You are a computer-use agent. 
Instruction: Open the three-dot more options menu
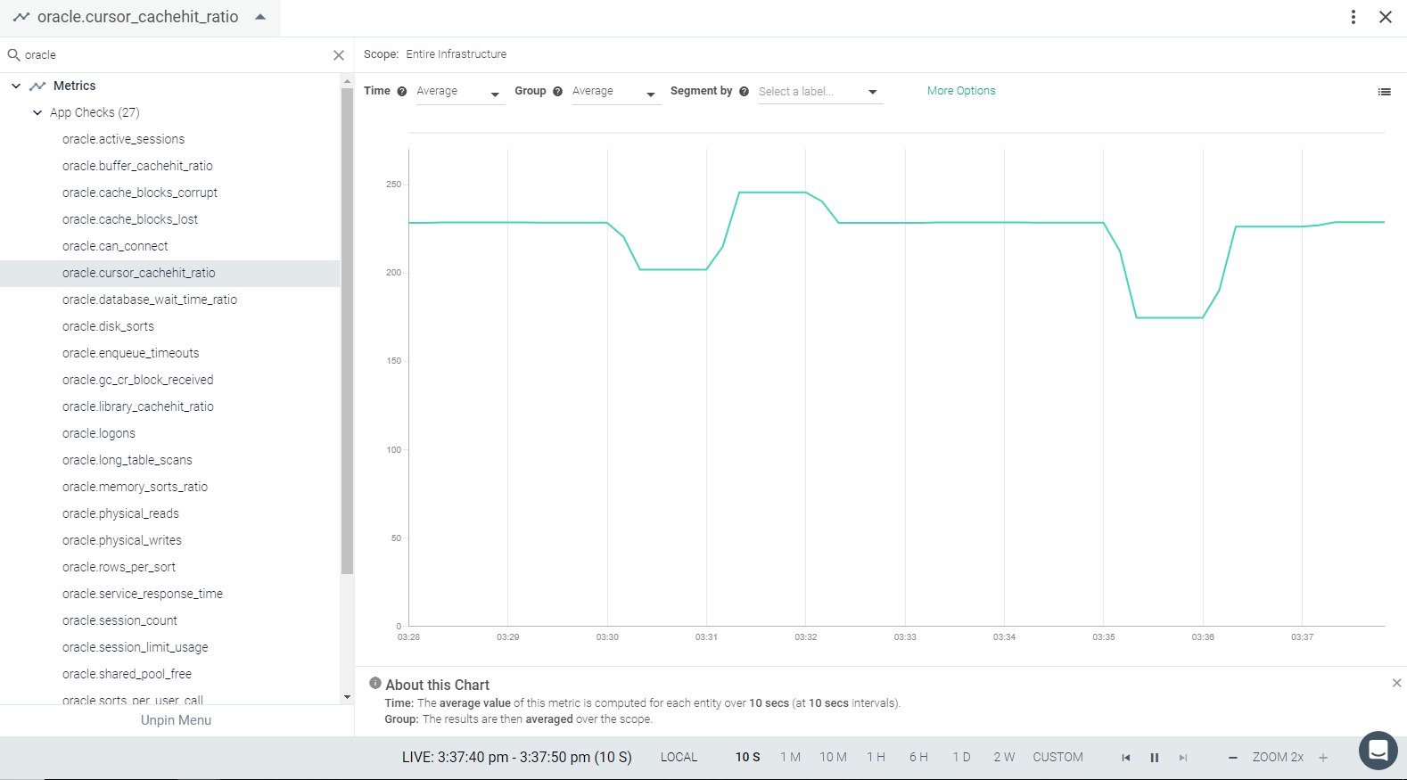pyautogui.click(x=1354, y=17)
